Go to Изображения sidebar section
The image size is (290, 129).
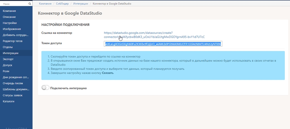point(12,29)
